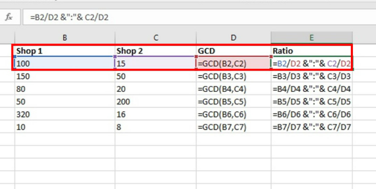Click the 'Shop 2' header cell
The height and width of the screenshot is (189, 376).
[x=156, y=51]
